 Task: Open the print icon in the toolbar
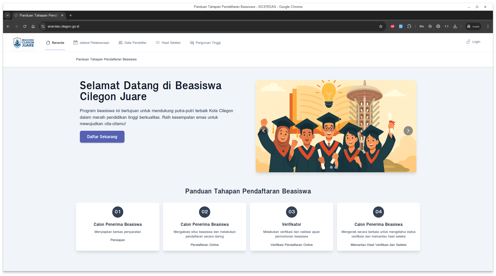(438, 26)
